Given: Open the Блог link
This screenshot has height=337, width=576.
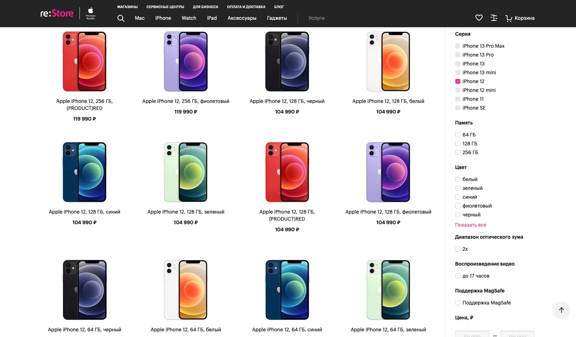Looking at the screenshot, I should 279,7.
